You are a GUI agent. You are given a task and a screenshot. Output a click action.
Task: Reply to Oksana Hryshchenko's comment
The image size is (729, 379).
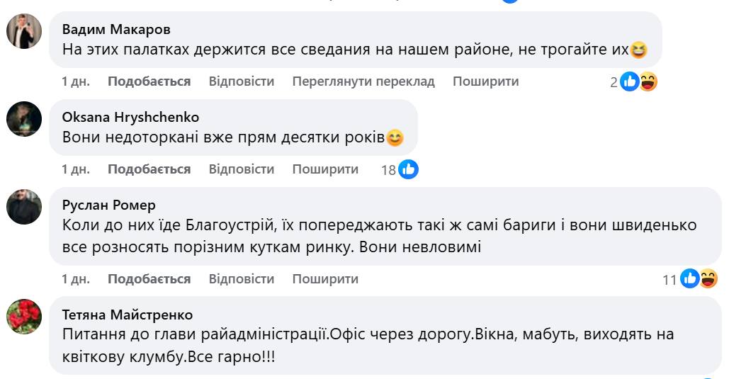point(241,169)
